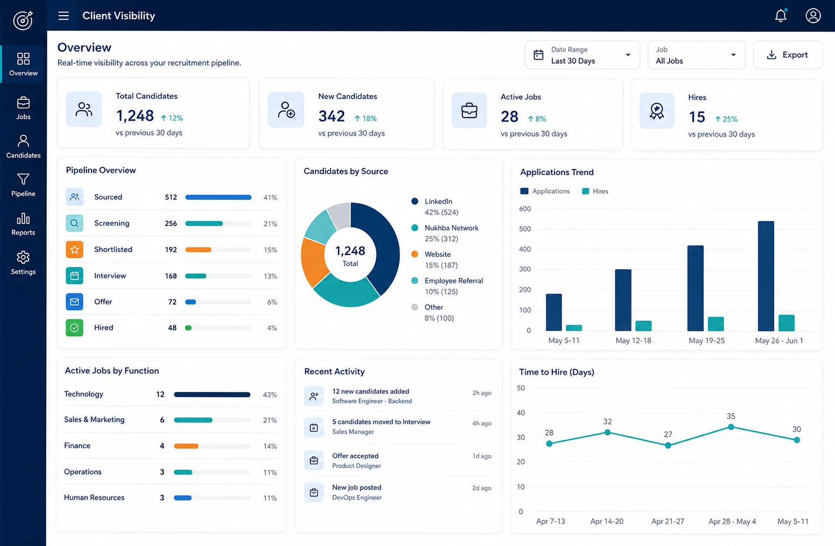Click the calendar icon in Date Range
The image size is (835, 546).
tap(538, 55)
